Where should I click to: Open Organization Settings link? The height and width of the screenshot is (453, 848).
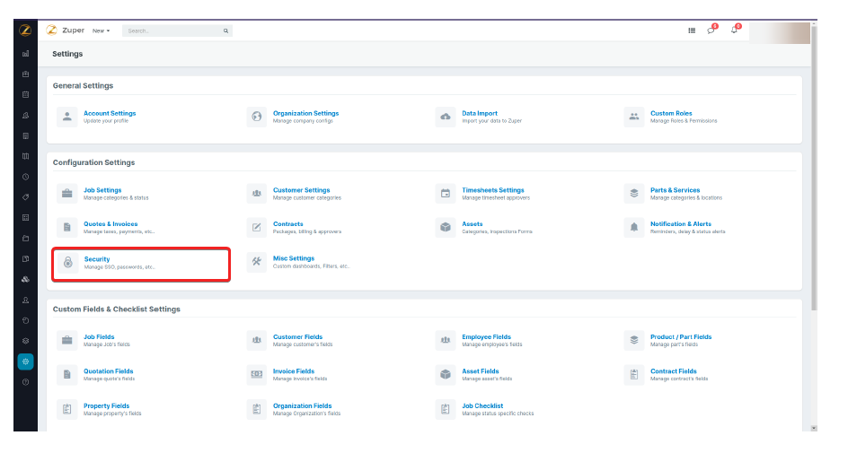click(305, 114)
